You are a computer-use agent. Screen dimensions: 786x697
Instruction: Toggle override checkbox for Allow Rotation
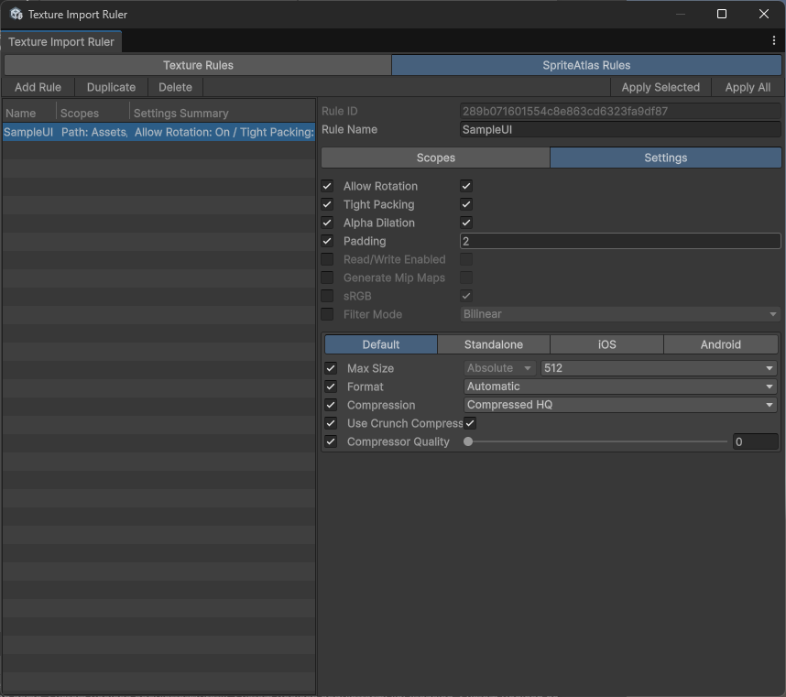point(327,186)
